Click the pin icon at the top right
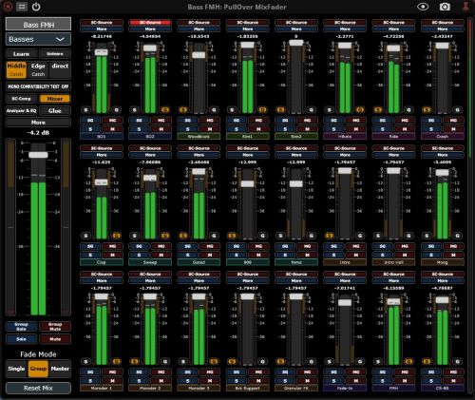Viewport: 475px width, 400px height. pyautogui.click(x=465, y=7)
